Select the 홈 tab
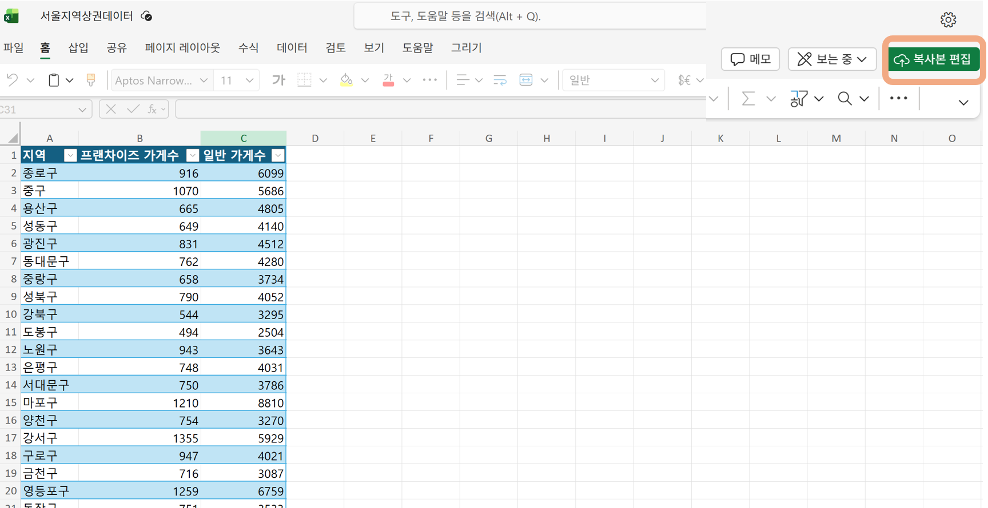 [45, 48]
